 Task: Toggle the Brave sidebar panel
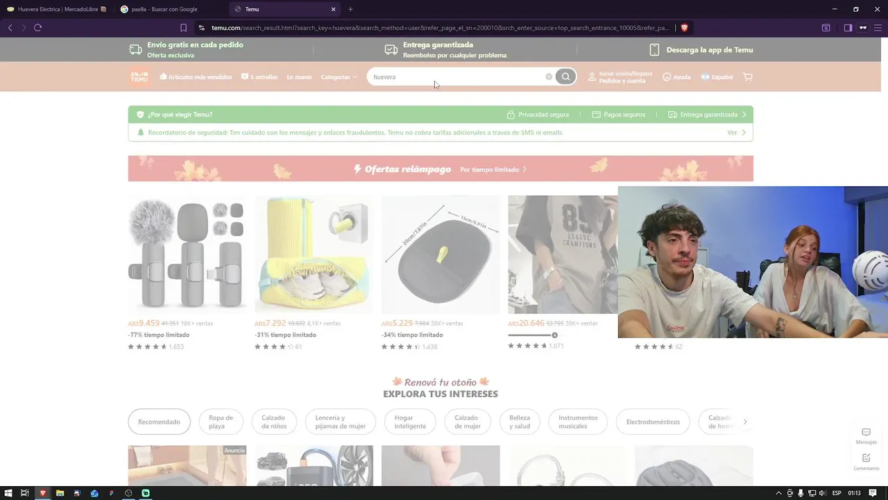(848, 28)
